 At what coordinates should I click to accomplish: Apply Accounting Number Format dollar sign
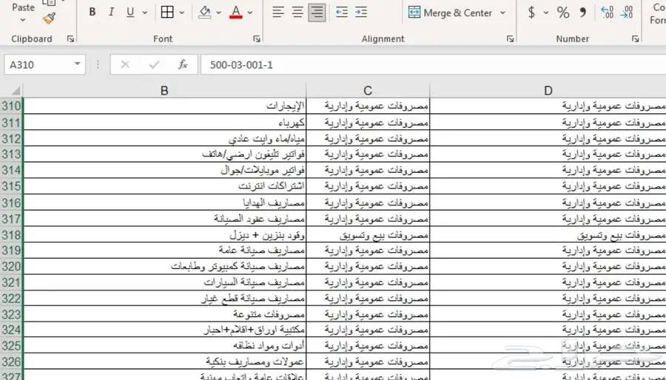531,13
